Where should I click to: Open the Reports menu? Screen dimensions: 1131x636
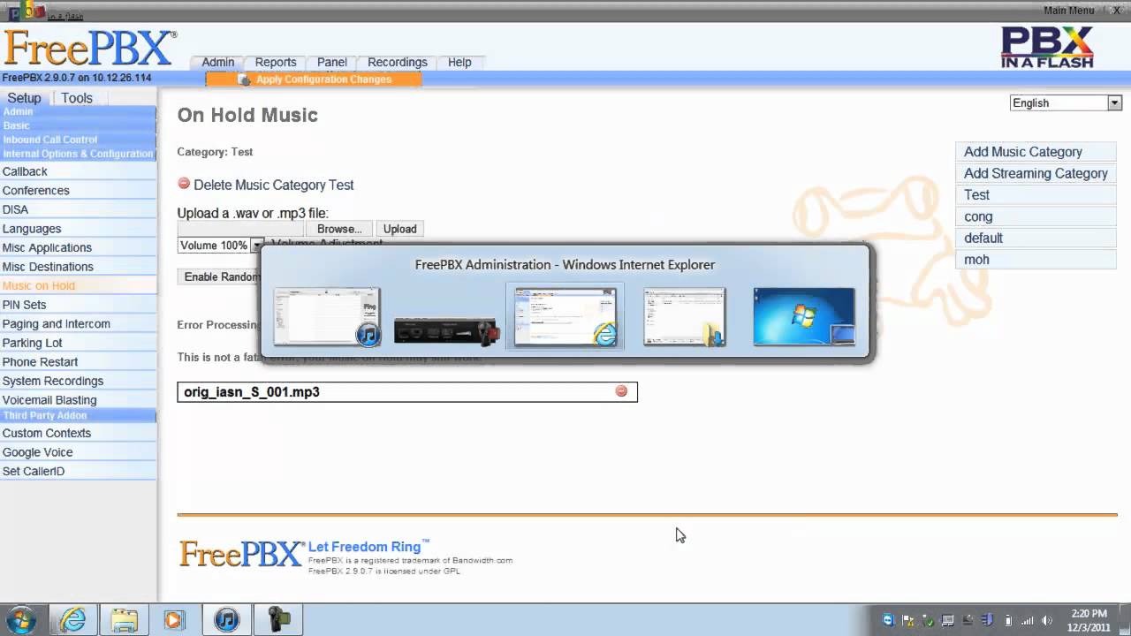pyautogui.click(x=276, y=62)
